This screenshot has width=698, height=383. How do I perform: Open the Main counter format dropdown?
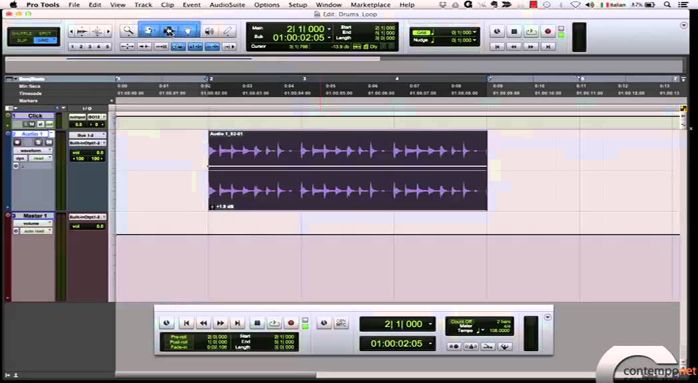[329, 29]
